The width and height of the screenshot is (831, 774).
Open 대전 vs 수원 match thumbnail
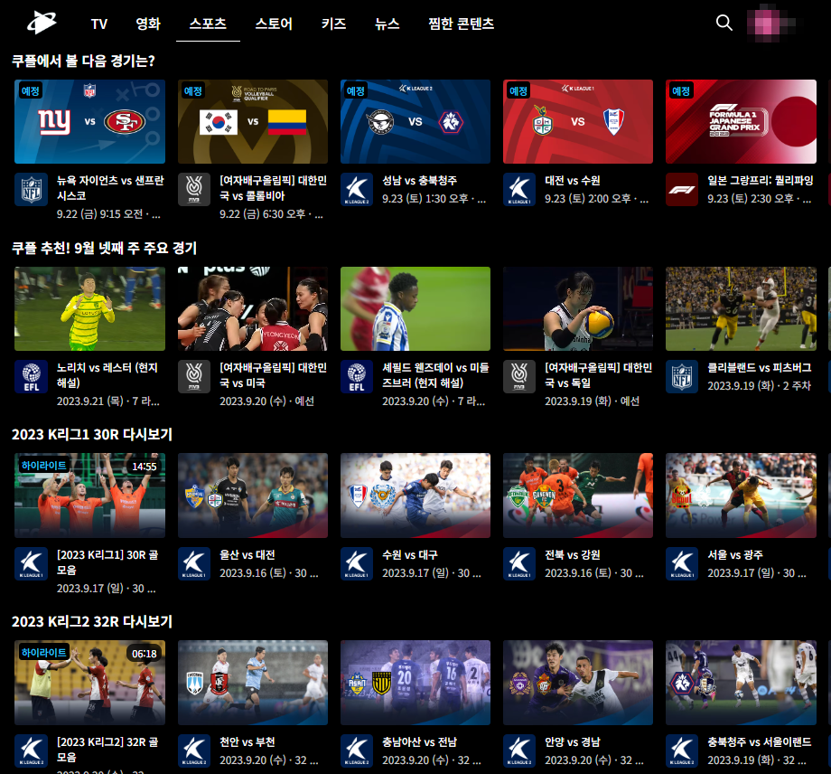(x=578, y=121)
